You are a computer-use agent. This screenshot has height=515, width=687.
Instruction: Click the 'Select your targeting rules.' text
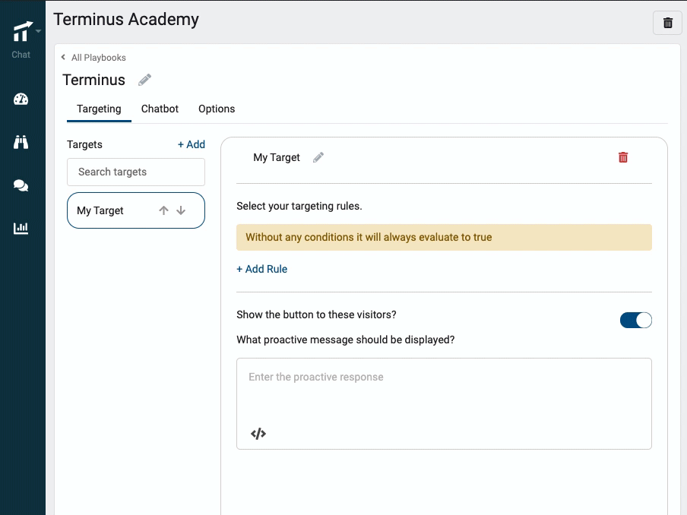pos(299,207)
